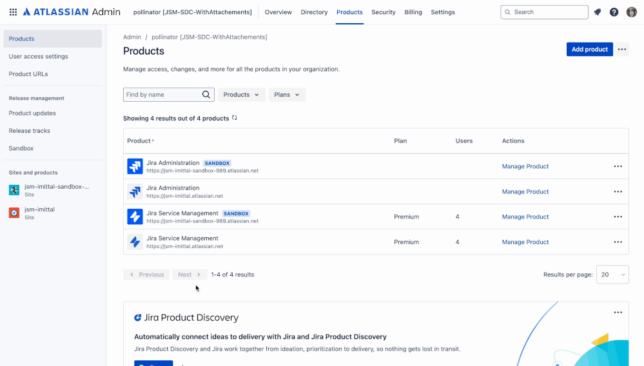This screenshot has height=366, width=644.
Task: Click the jsm-imittal Jira Service Management product icon
Action: pos(135,242)
